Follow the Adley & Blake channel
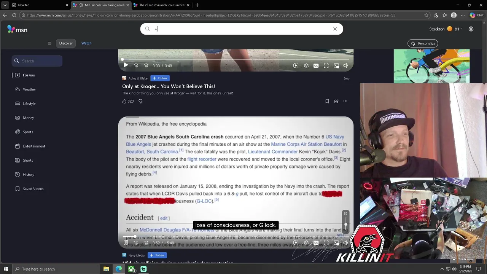 click(160, 78)
